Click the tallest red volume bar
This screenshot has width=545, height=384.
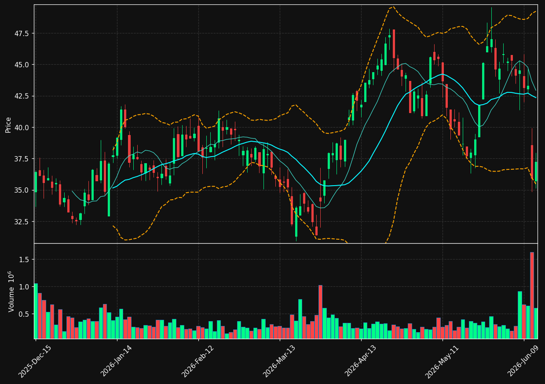click(532, 295)
